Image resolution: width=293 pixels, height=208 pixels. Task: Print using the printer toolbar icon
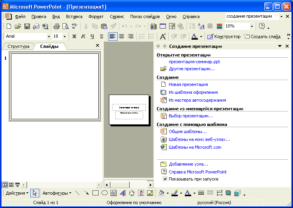(x=56, y=26)
